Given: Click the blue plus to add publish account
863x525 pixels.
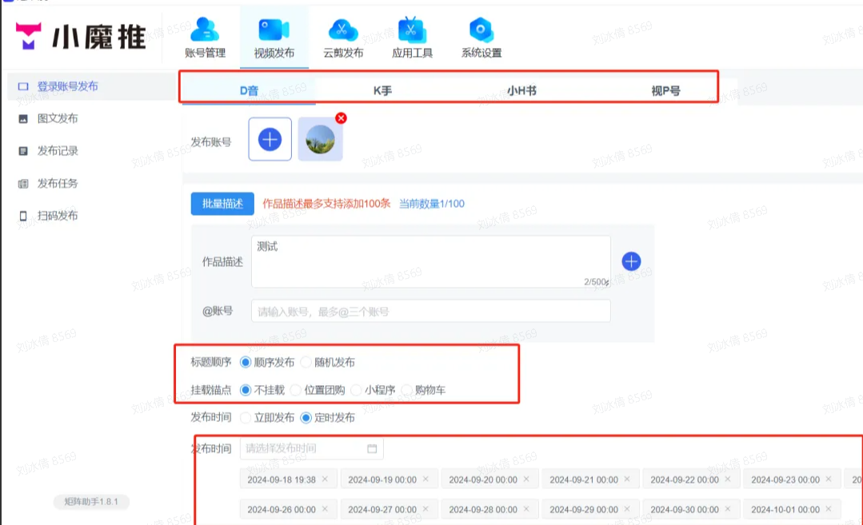Looking at the screenshot, I should 270,140.
